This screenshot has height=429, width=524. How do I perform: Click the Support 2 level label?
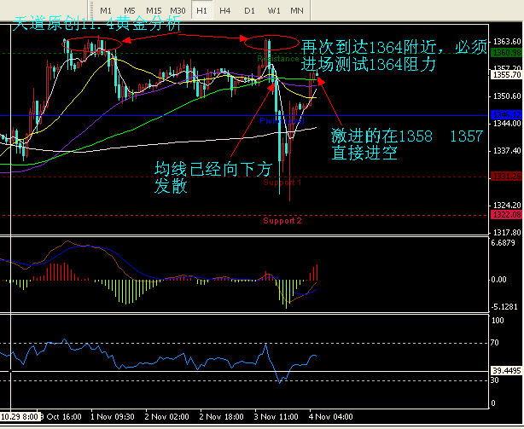pos(282,221)
